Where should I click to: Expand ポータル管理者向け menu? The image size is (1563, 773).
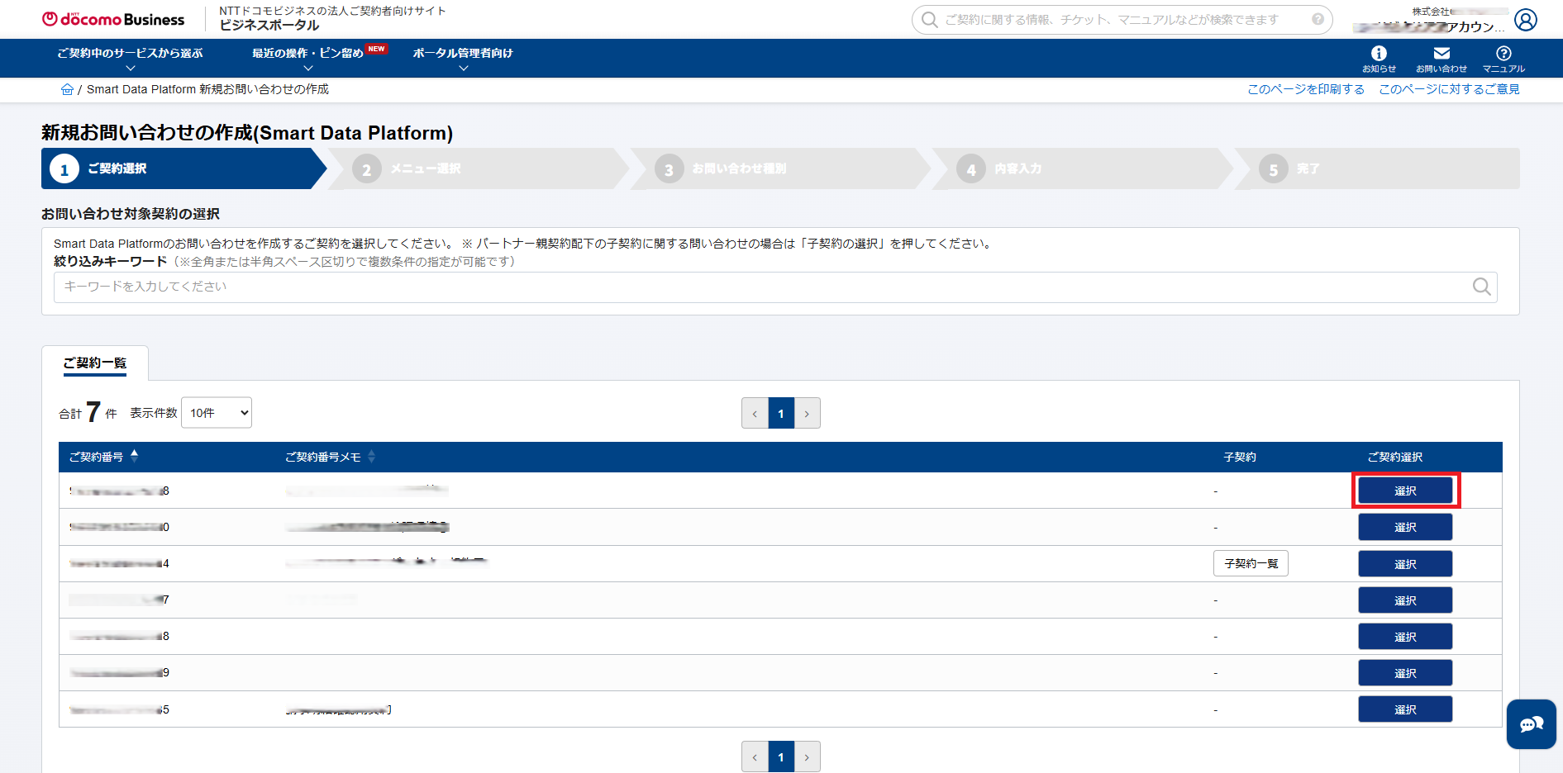tap(463, 58)
